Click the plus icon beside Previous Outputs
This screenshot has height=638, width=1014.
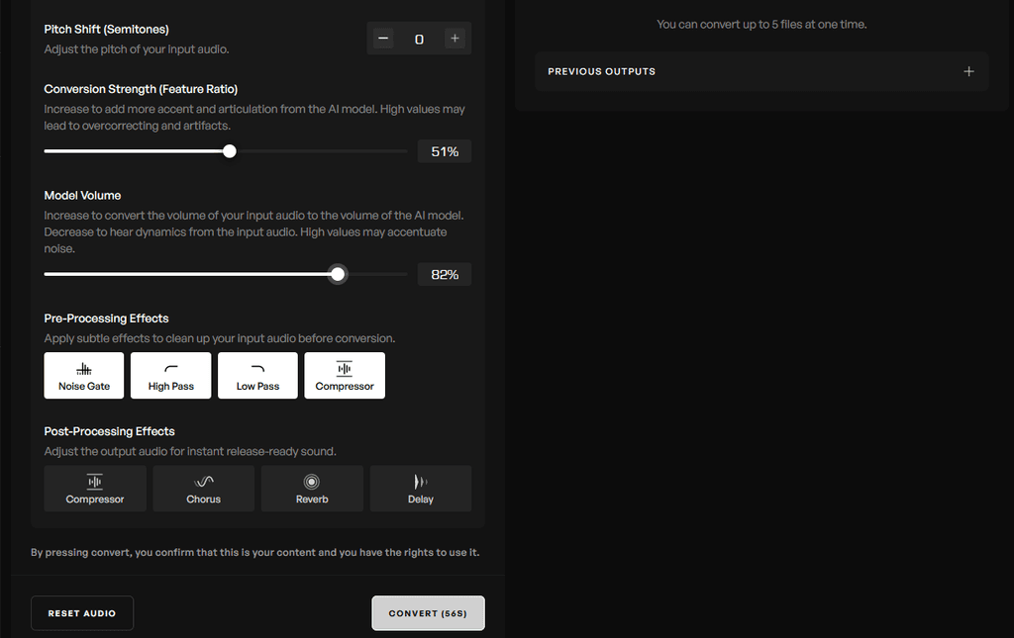click(968, 71)
